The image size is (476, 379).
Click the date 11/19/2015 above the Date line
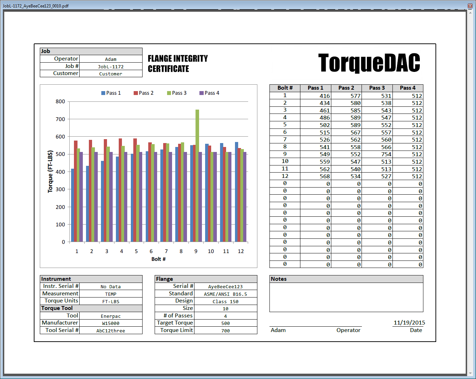(x=409, y=322)
